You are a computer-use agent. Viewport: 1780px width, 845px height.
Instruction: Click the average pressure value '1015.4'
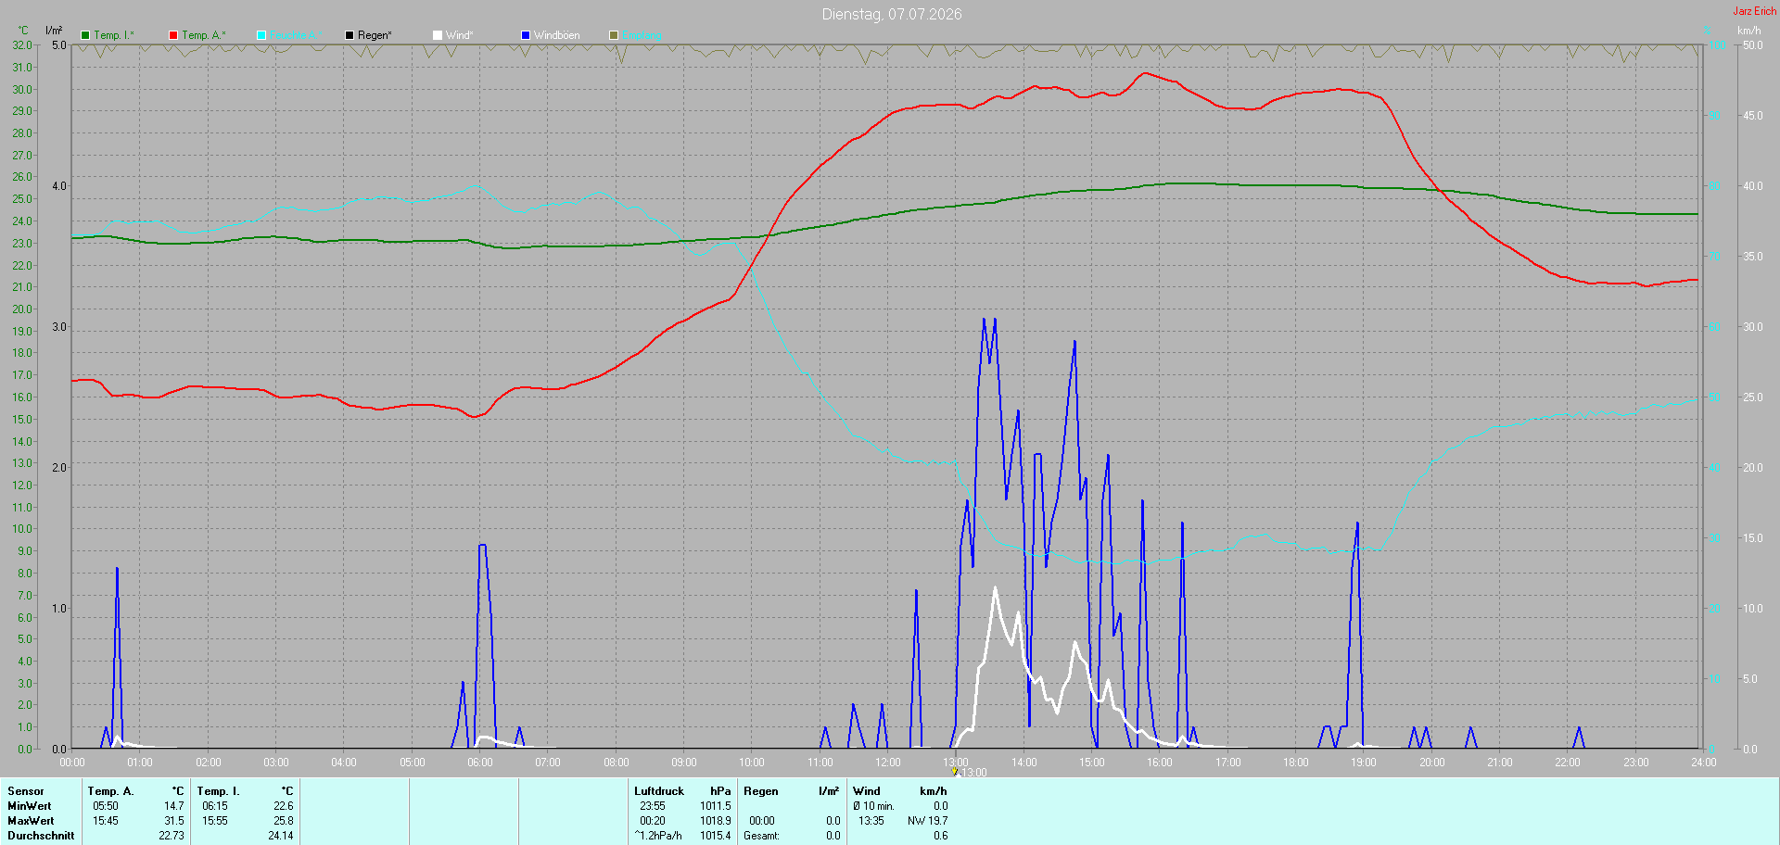(x=716, y=836)
